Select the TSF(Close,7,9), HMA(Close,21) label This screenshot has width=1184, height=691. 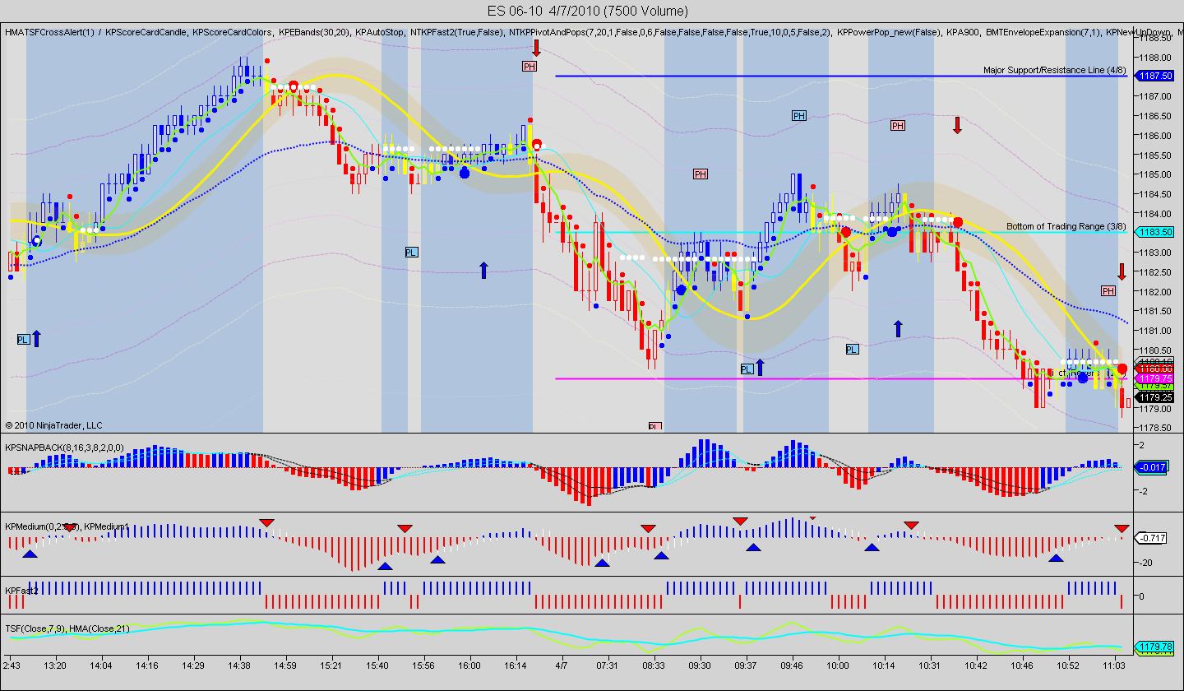click(x=67, y=628)
